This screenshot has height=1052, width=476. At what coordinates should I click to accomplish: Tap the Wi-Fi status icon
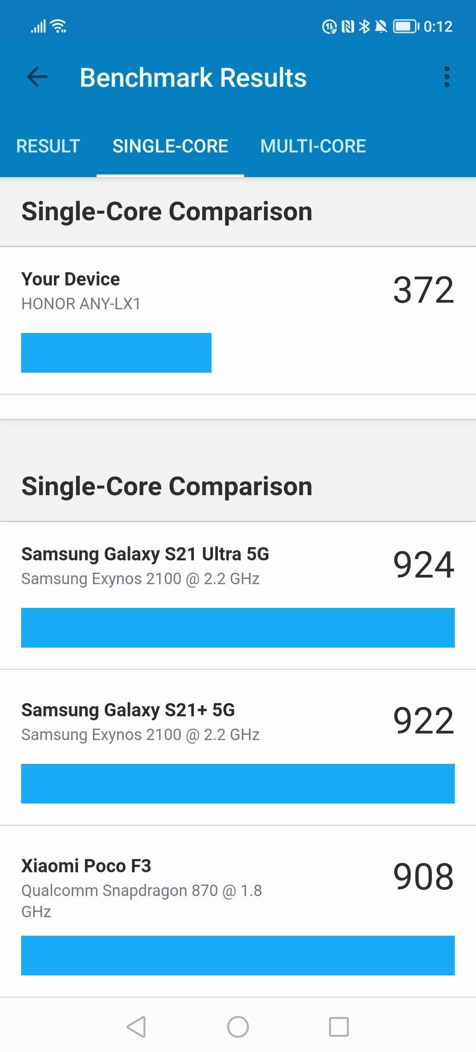coord(59,26)
